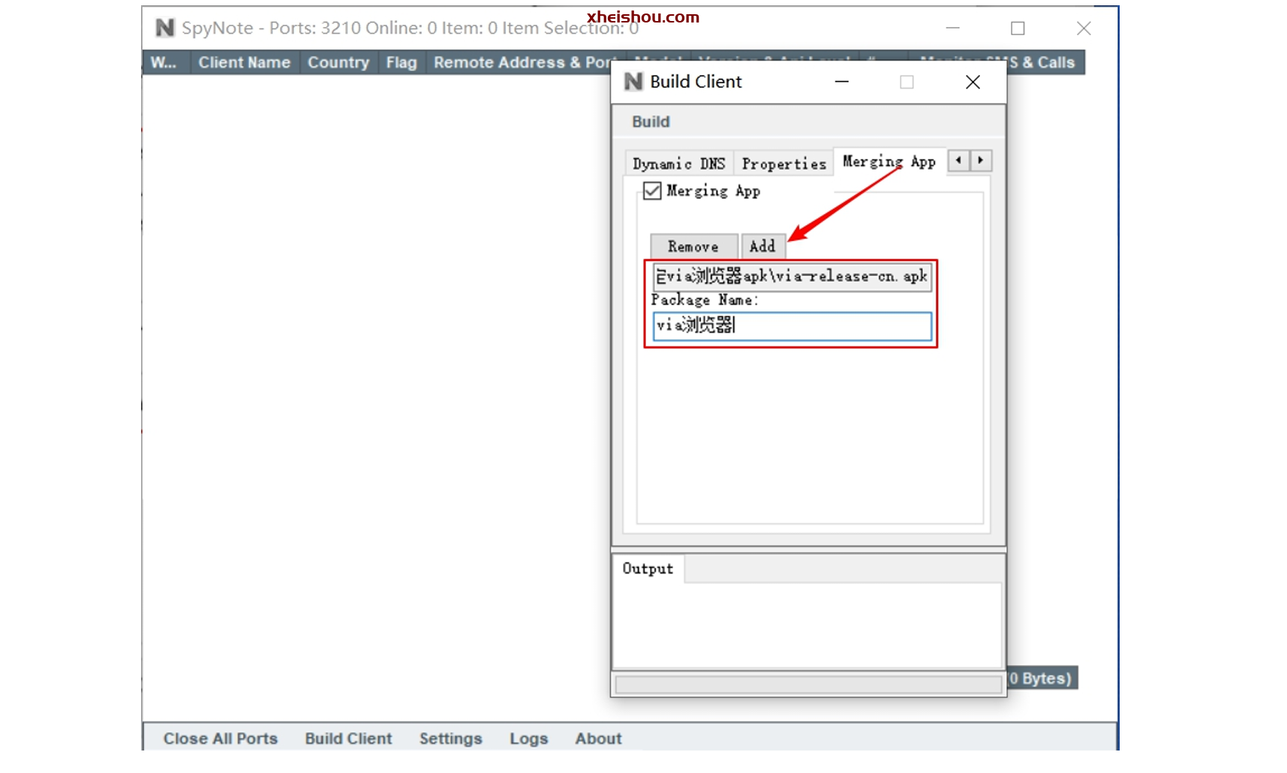
Task: Toggle the Merging App checkbox
Action: 652,191
